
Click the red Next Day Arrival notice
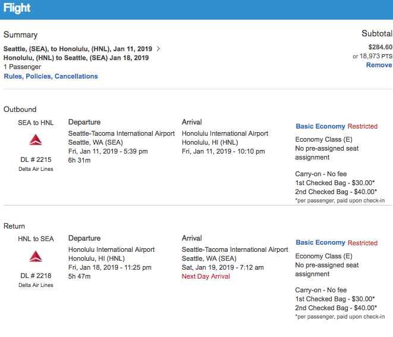[206, 276]
